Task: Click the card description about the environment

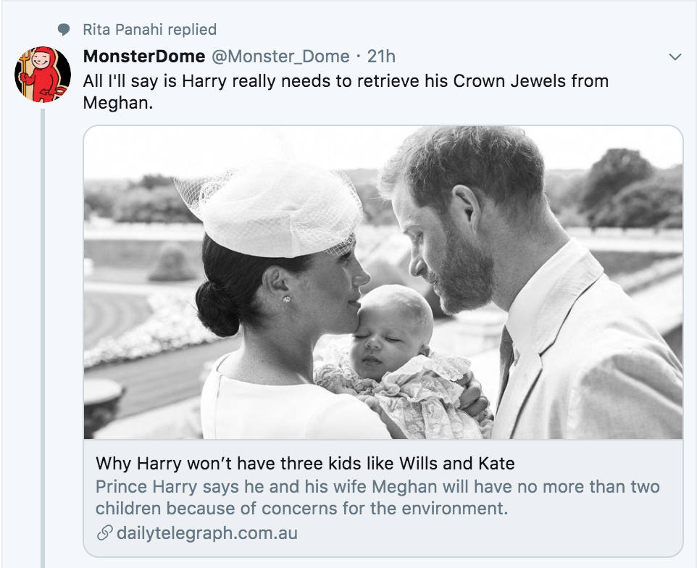Action: [x=377, y=497]
